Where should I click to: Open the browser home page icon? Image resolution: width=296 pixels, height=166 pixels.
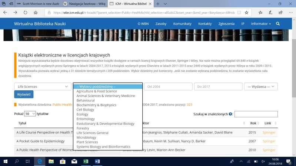(36, 13)
